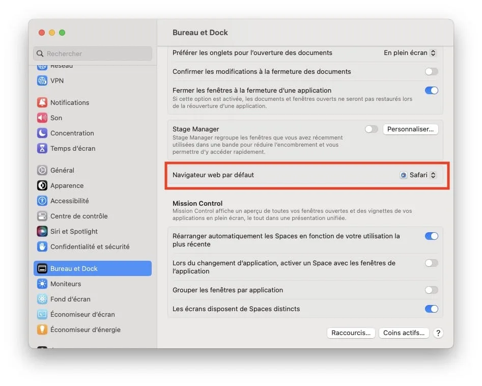482x386 pixels.
Task: Click the Économiseur d'écran icon
Action: tap(42, 314)
